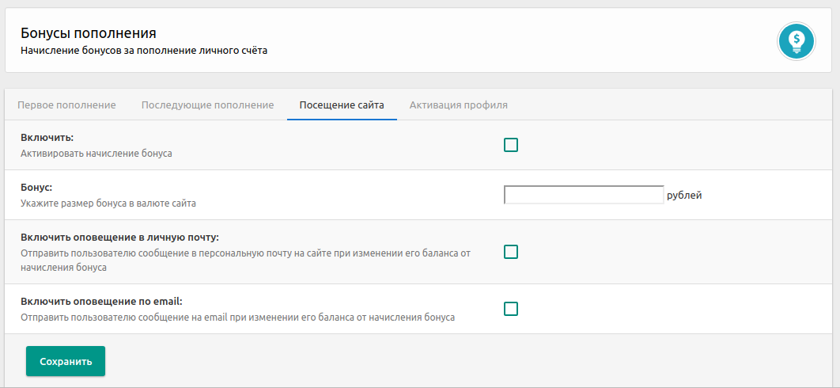
Task: Open the Последующие пополнение tab
Action: click(x=207, y=105)
